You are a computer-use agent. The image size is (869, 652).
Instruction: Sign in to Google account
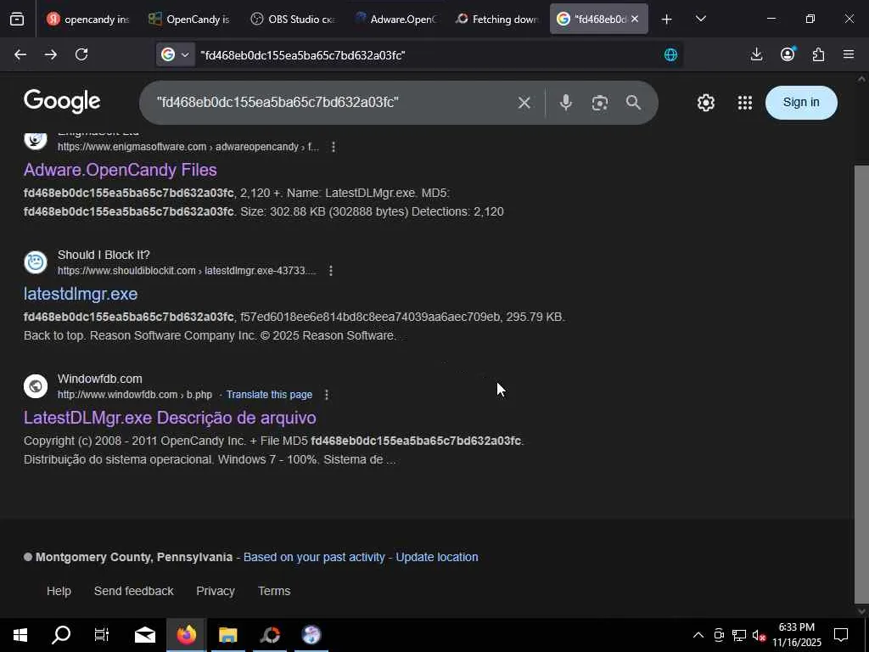pos(801,103)
